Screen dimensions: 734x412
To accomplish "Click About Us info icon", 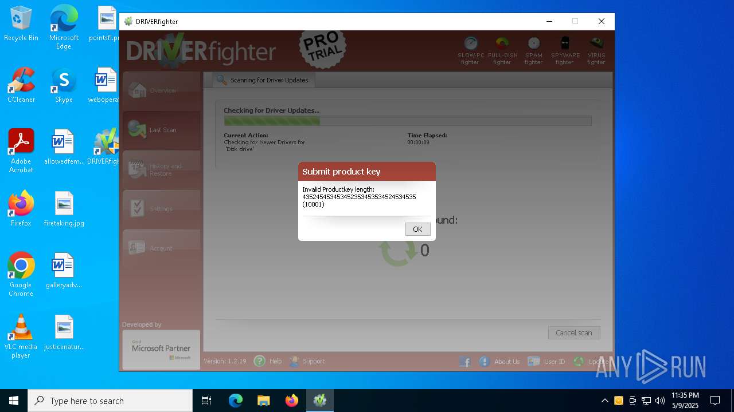I will 484,362.
